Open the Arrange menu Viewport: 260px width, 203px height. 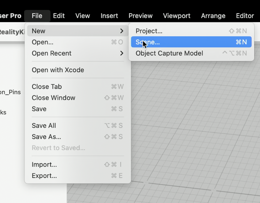(x=213, y=16)
